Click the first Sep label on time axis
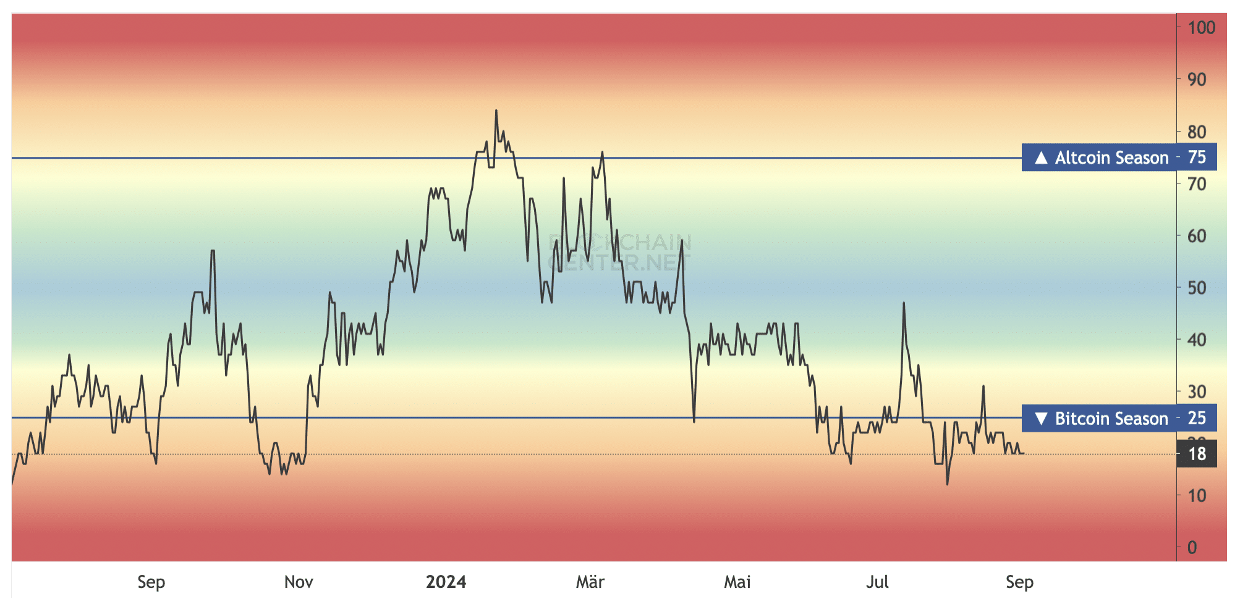Viewport: 1240px width, 604px height. 151,582
